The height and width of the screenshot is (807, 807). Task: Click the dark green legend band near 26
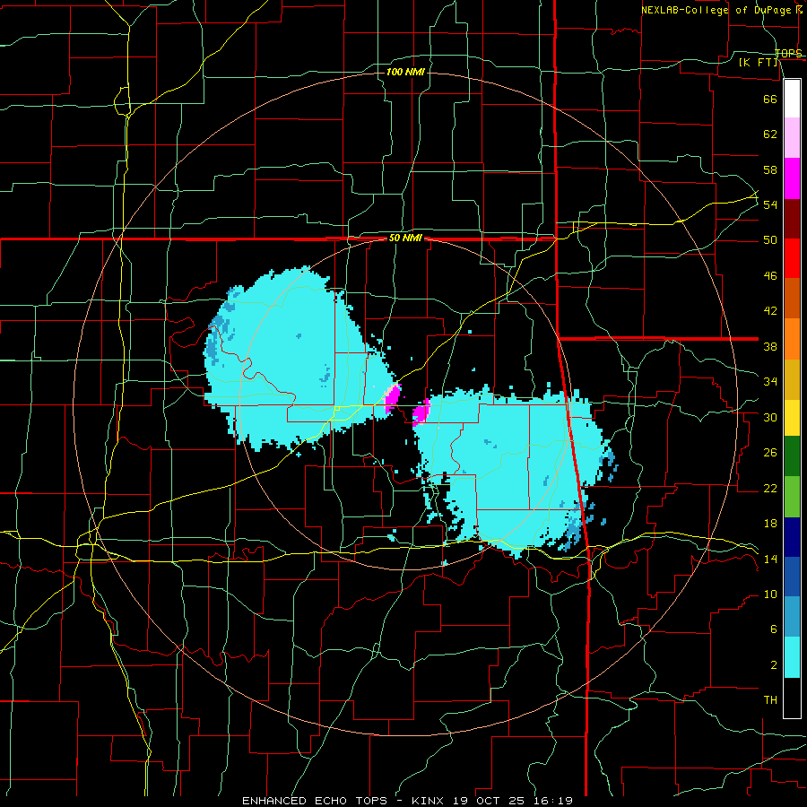coord(792,456)
